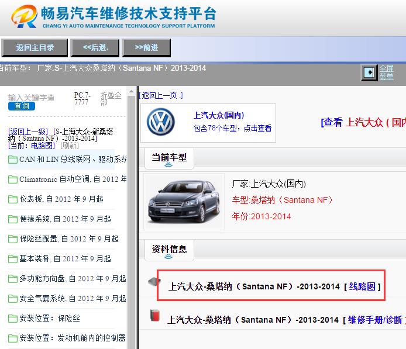
Task: Select 基本装备, 自 2012 年 9 月起 item
Action: (66, 258)
